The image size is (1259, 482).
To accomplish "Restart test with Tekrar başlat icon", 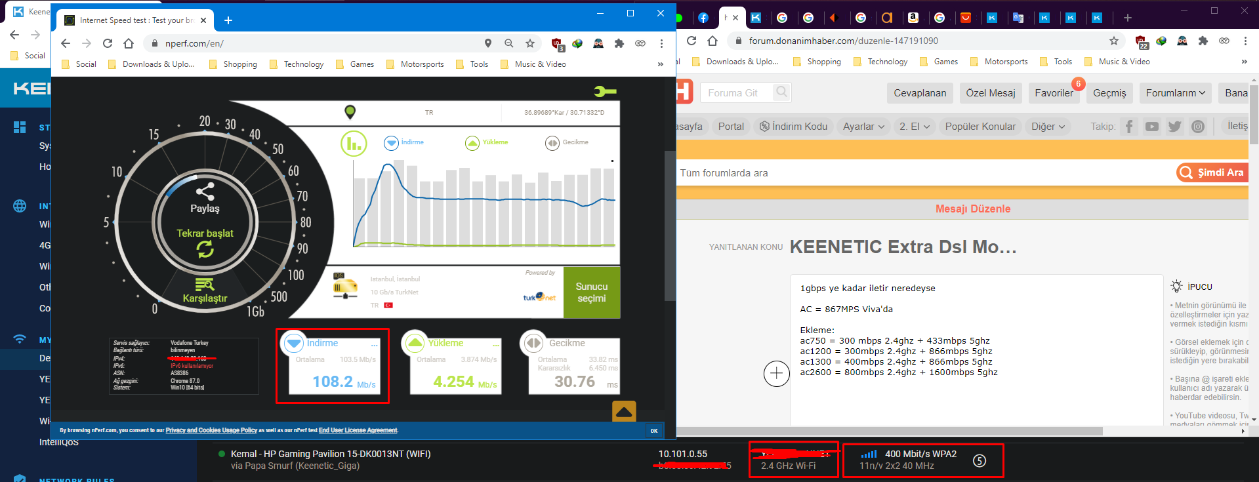I will tap(205, 249).
